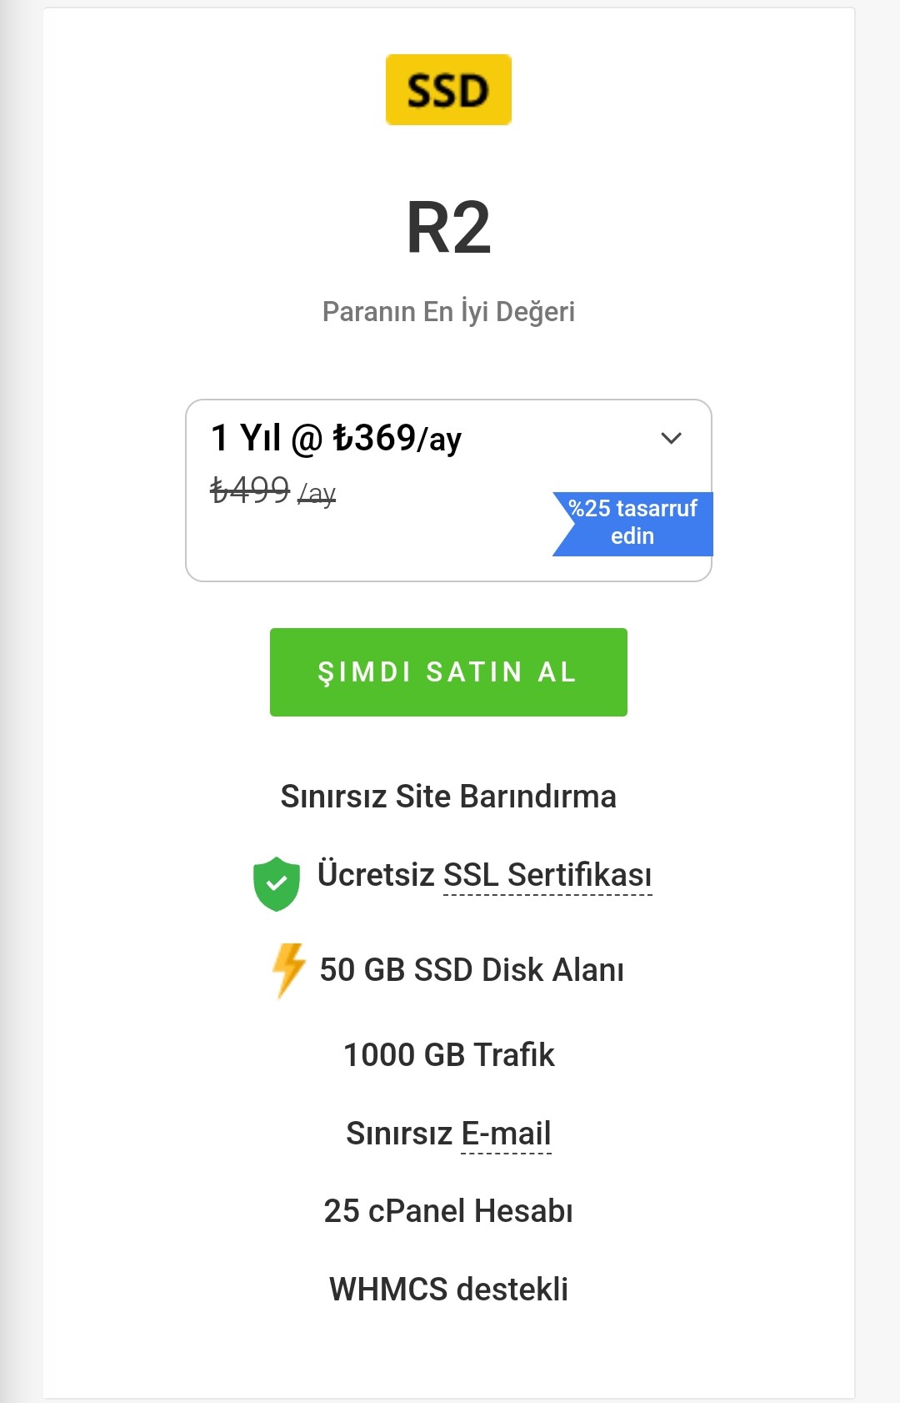The height and width of the screenshot is (1403, 900).
Task: Click the %25 tasarruf edin ribbon
Action: pyautogui.click(x=633, y=523)
